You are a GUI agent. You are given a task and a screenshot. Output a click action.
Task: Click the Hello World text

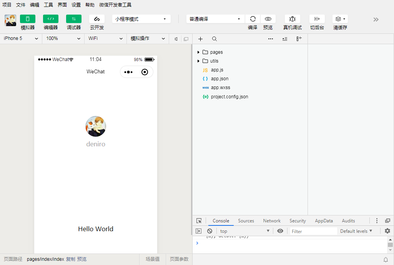[x=96, y=229]
